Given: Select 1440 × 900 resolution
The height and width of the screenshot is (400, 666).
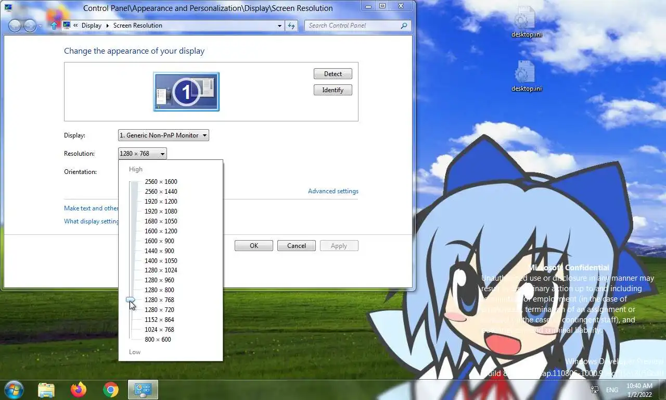Looking at the screenshot, I should (159, 251).
